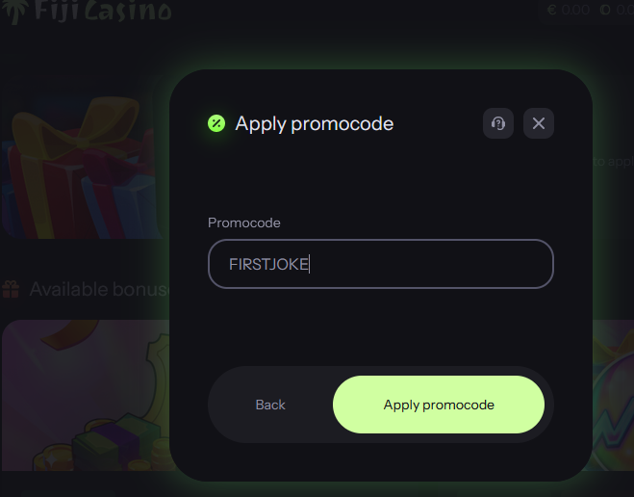Click the green percent promocode icon
The height and width of the screenshot is (497, 634).
tap(216, 123)
